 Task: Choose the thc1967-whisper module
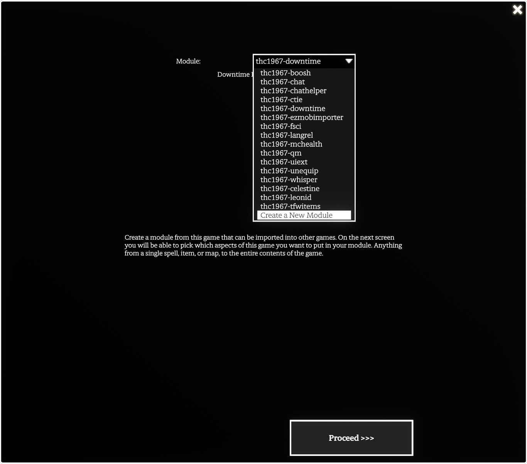(289, 180)
